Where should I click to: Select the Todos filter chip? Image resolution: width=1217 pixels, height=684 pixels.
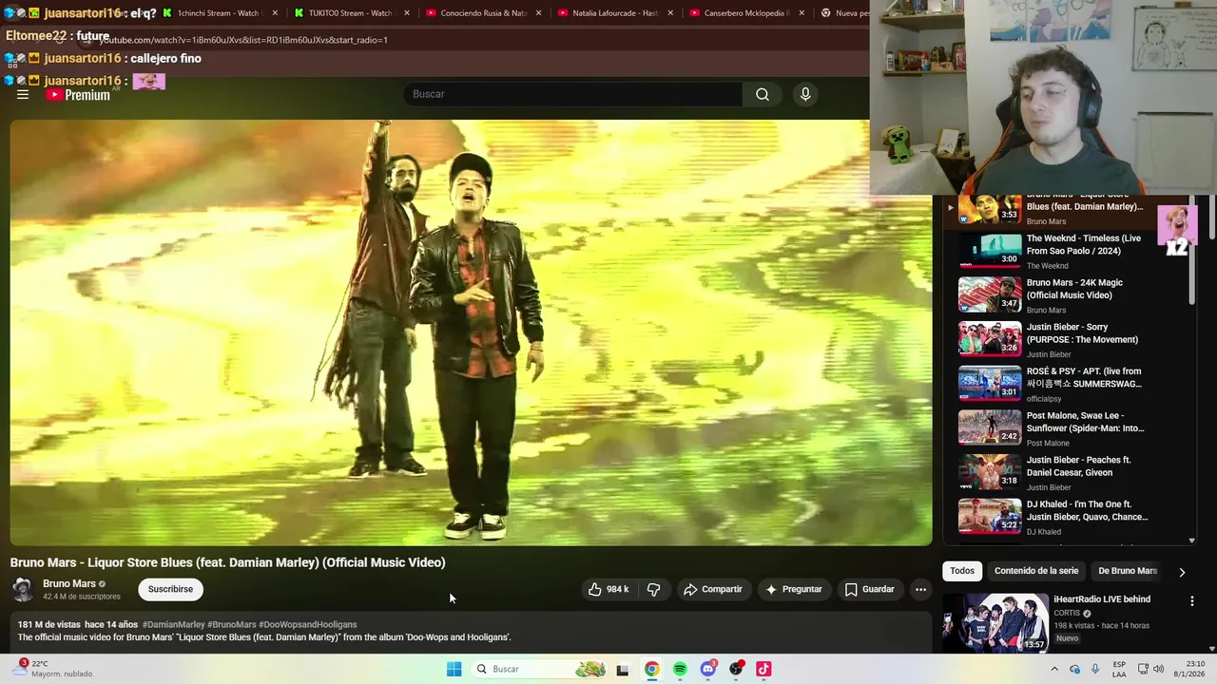[962, 571]
